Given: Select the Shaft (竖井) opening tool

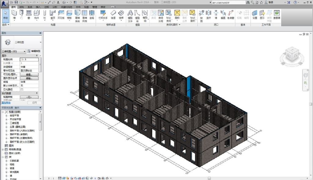Looking at the screenshot, I should [208, 15].
